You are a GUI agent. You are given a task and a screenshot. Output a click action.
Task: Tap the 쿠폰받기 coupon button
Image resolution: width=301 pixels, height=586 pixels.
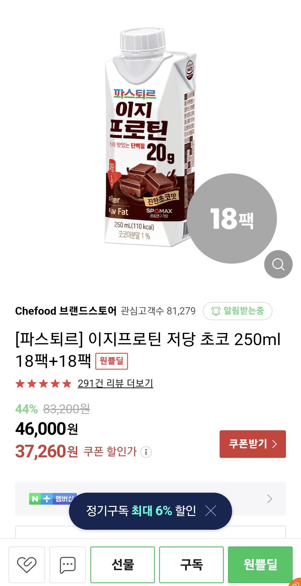[253, 444]
